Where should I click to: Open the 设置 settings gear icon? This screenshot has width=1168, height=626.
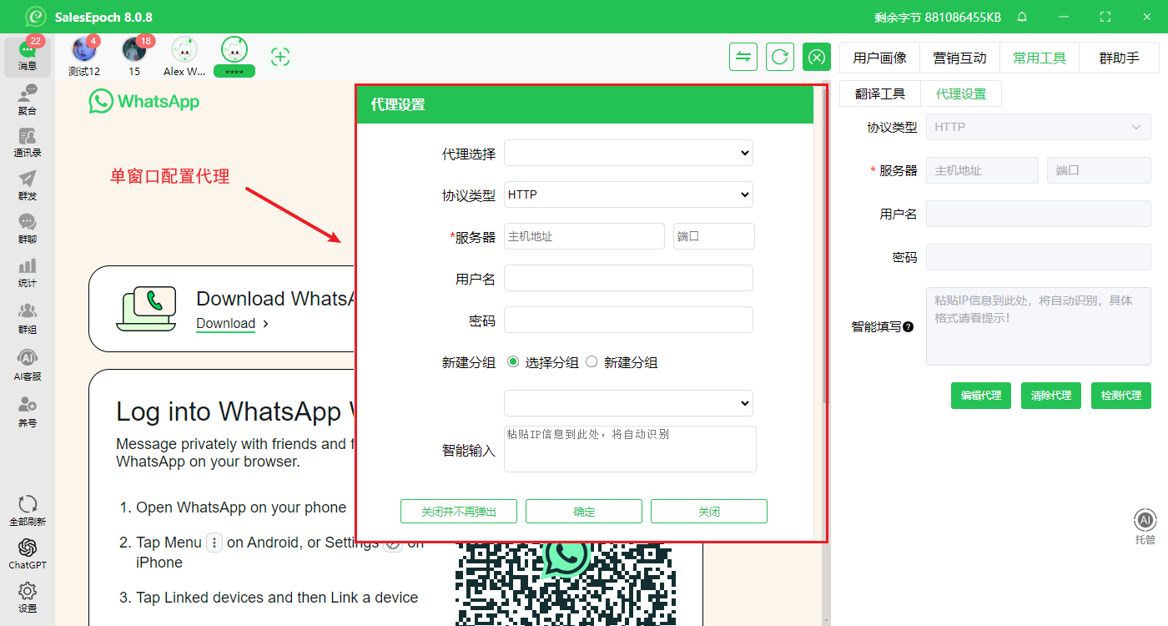(x=28, y=597)
